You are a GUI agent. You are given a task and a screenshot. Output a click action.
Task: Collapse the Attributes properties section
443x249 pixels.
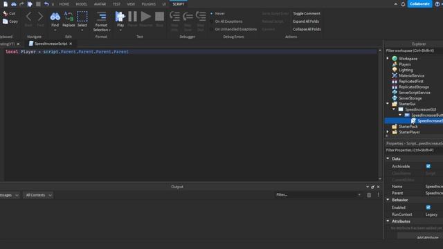coord(388,221)
